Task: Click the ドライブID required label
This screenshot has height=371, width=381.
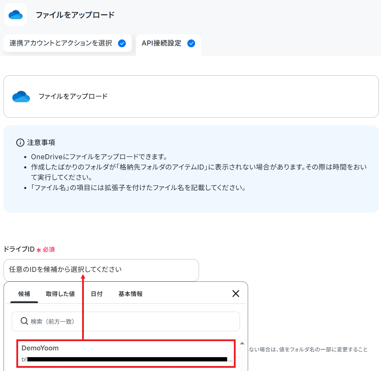Action: [x=29, y=249]
